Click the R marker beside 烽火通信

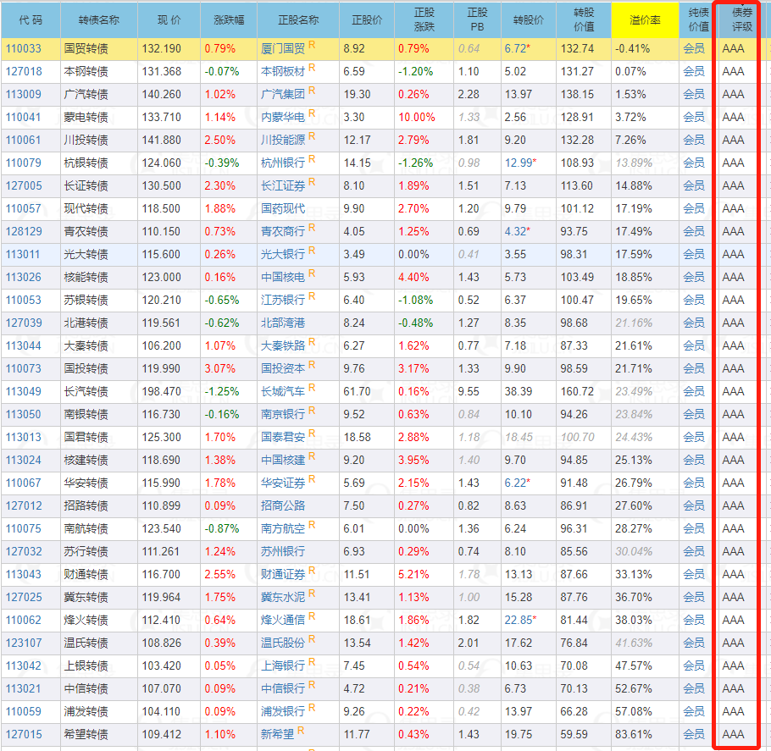[x=312, y=616]
